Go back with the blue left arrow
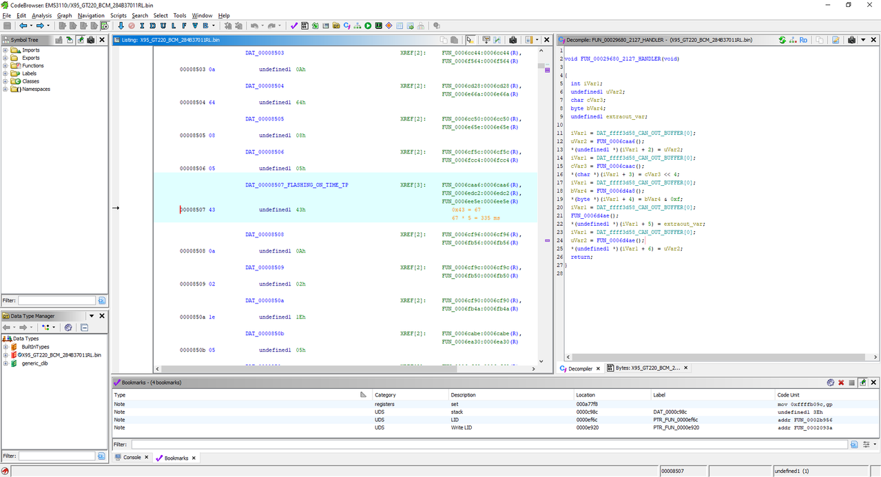Screen dimensions: 881x477 [x=23, y=25]
